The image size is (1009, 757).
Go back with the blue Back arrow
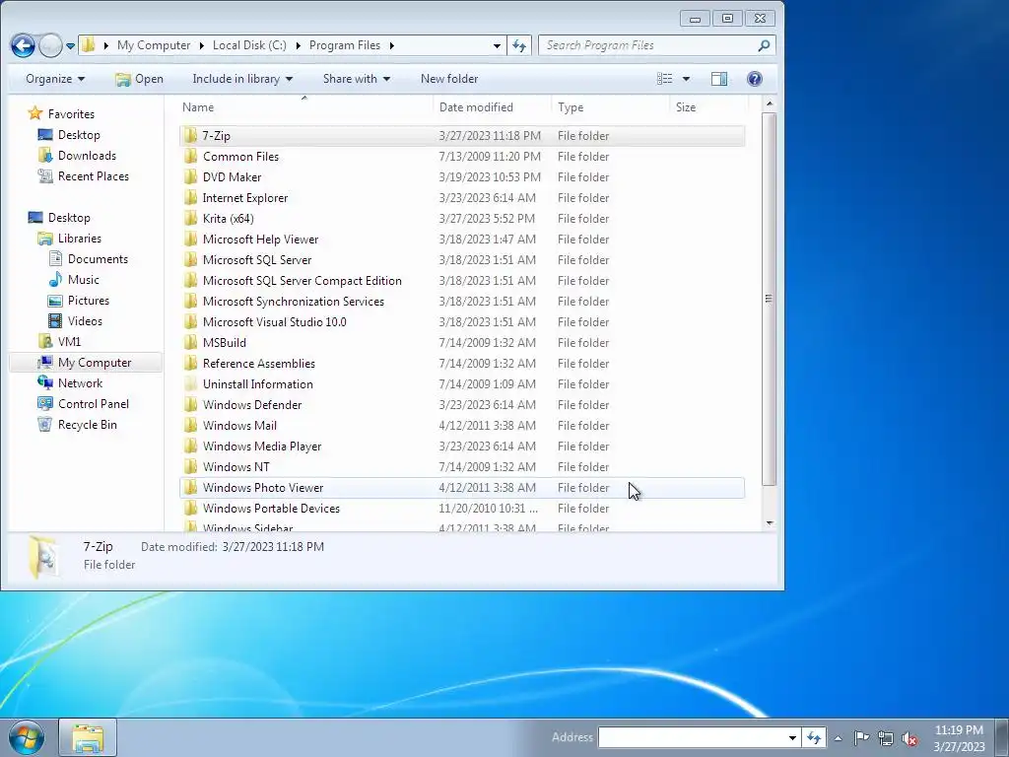pos(23,45)
